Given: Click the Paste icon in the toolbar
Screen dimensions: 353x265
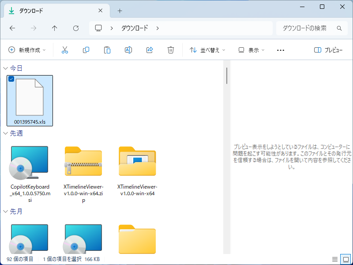Looking at the screenshot, I should 107,50.
